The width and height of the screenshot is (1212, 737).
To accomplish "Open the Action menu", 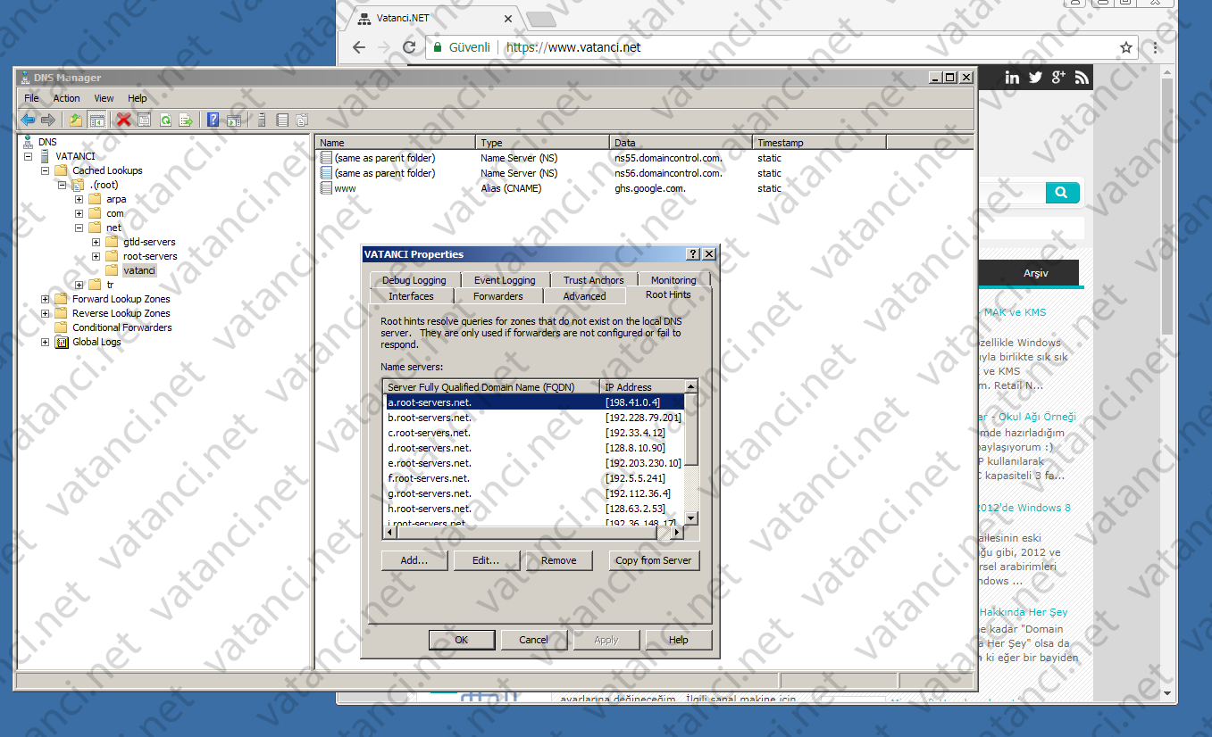I will pyautogui.click(x=66, y=98).
